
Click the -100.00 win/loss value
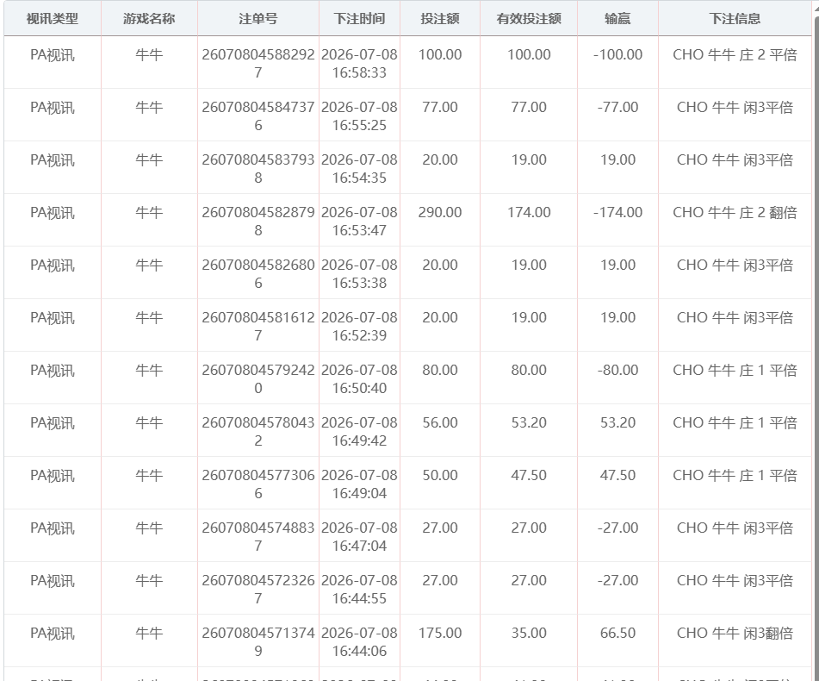click(x=617, y=54)
